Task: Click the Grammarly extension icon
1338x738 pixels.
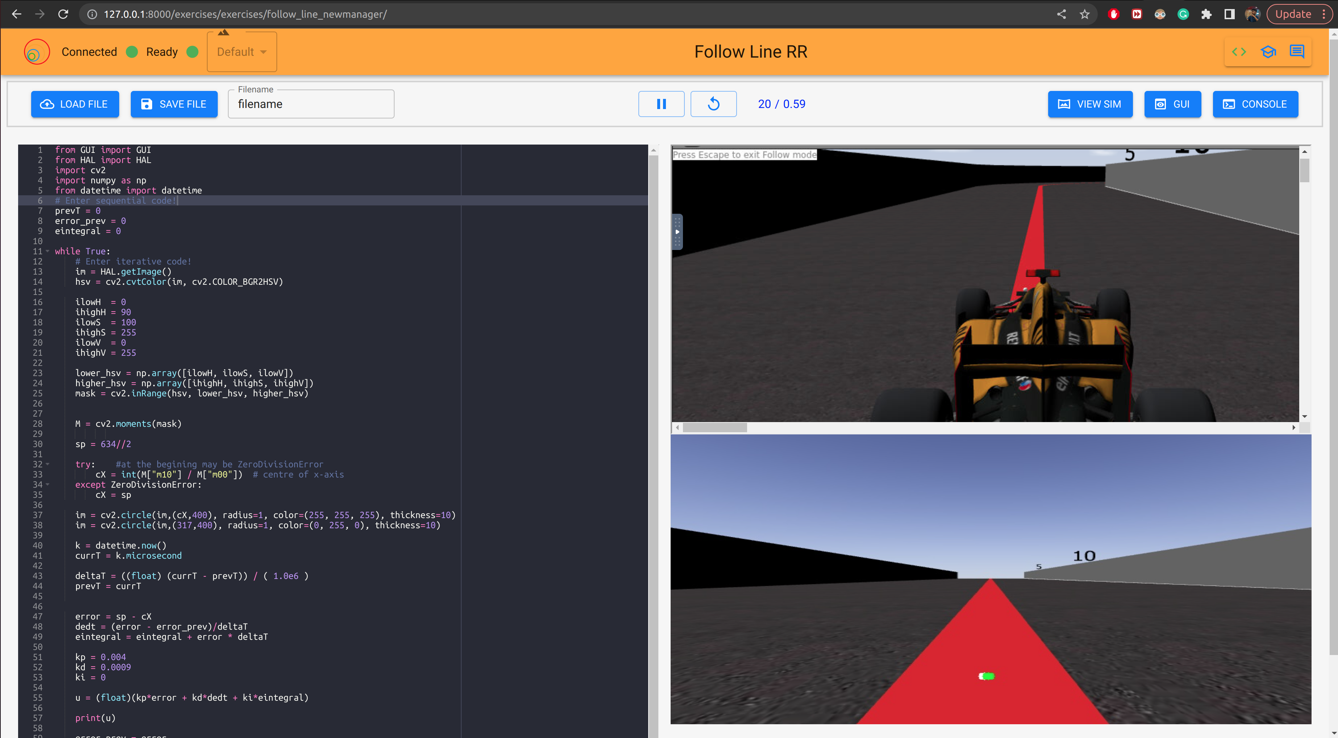Action: click(1183, 14)
